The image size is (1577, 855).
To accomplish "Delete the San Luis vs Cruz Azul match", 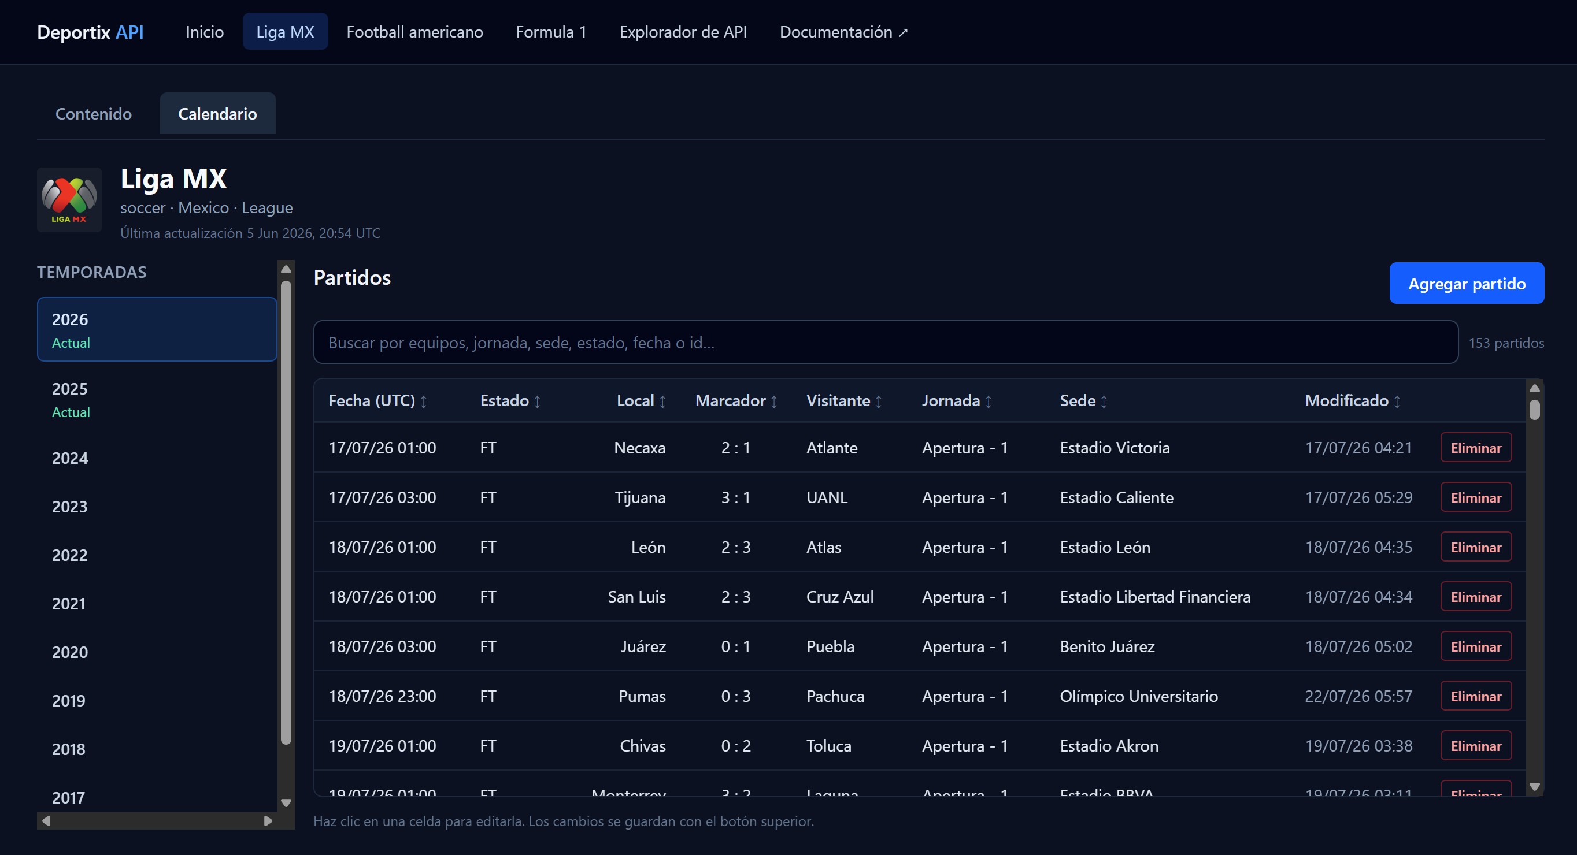I will (1476, 597).
